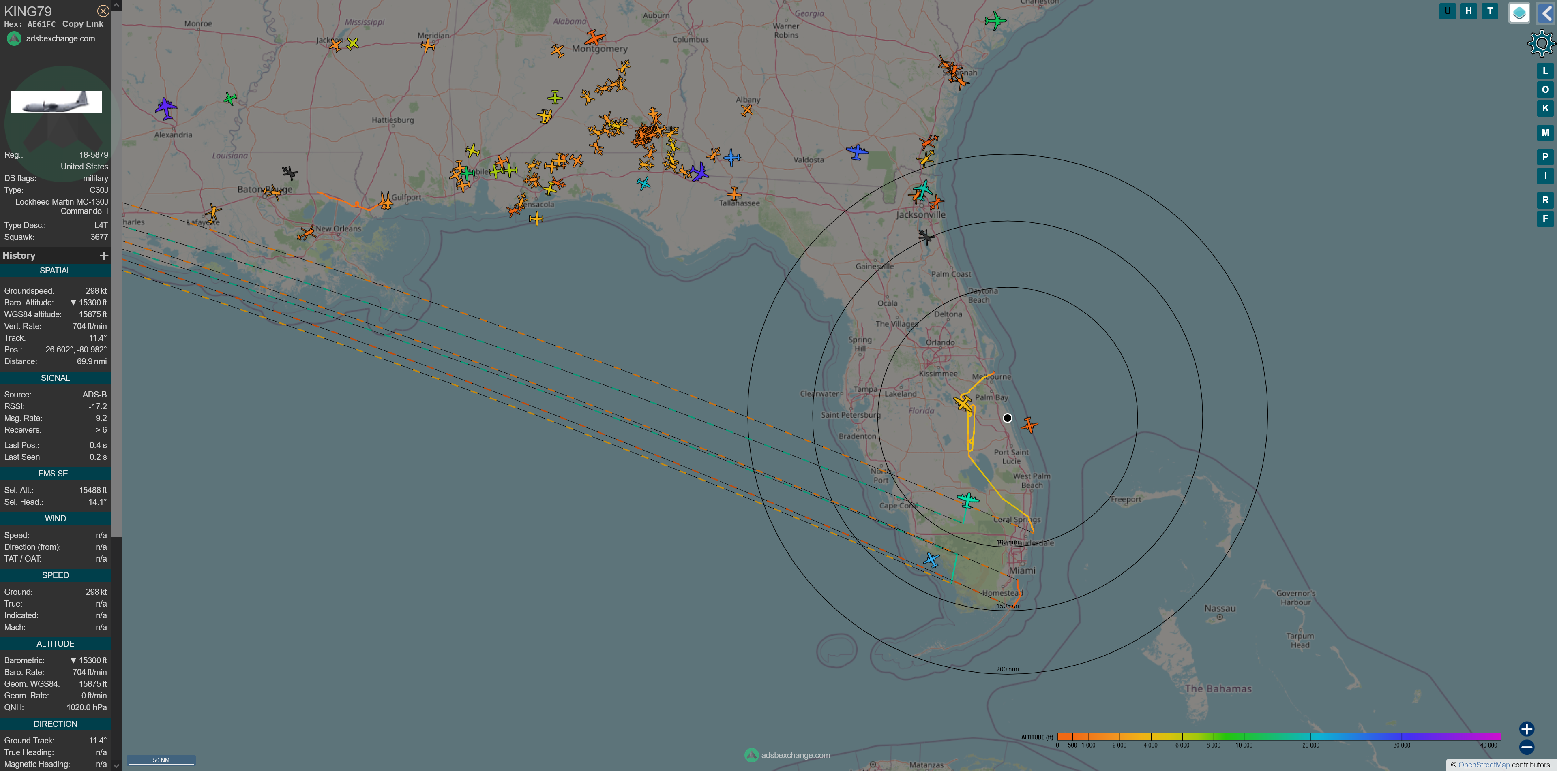Open the settings gear icon

point(1542,43)
